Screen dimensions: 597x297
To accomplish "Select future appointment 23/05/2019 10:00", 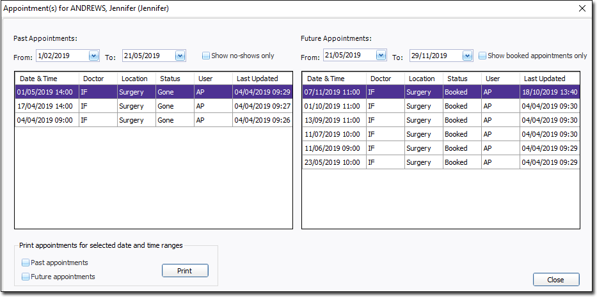I will pyautogui.click(x=333, y=162).
